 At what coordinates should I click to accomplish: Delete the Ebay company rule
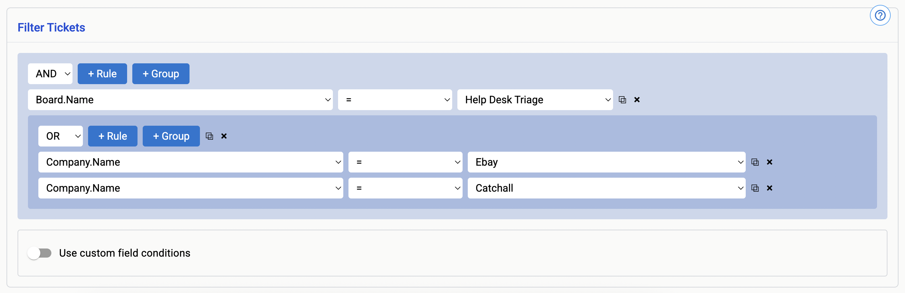point(769,162)
